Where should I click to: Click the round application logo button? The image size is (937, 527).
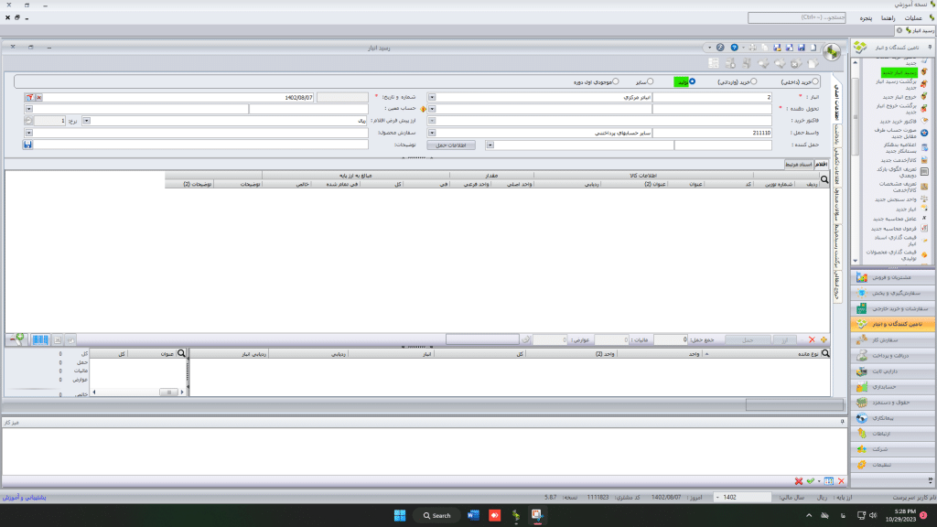(x=831, y=52)
